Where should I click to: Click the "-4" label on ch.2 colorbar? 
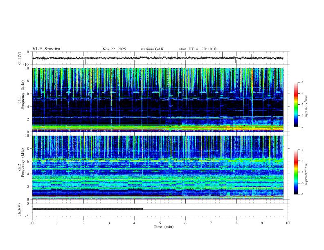301,161
